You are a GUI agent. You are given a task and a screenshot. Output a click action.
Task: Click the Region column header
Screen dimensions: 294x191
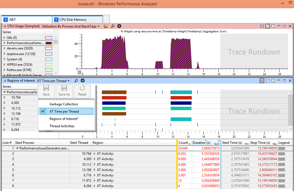[x=134, y=143]
